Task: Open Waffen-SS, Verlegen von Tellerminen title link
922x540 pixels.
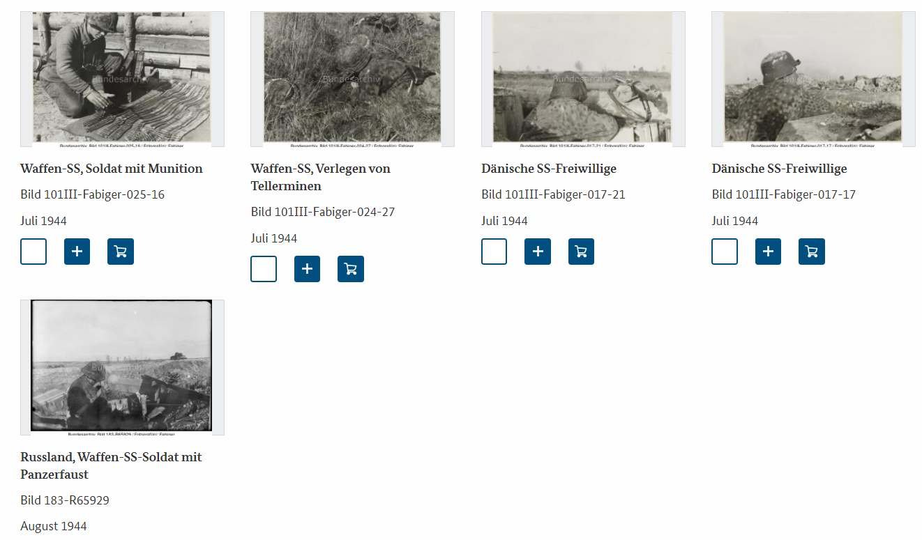Action: [x=321, y=177]
